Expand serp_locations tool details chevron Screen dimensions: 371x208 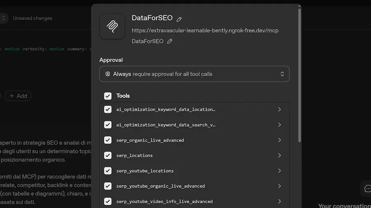tap(279, 155)
